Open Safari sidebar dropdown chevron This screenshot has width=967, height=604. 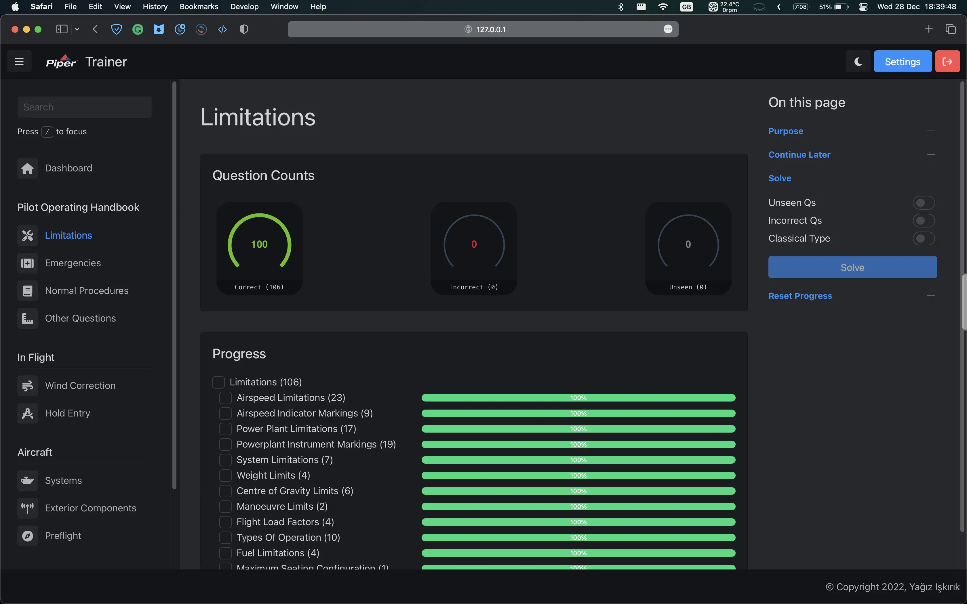pos(77,29)
